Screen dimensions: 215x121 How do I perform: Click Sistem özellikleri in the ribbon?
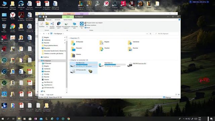[x=90, y=25]
